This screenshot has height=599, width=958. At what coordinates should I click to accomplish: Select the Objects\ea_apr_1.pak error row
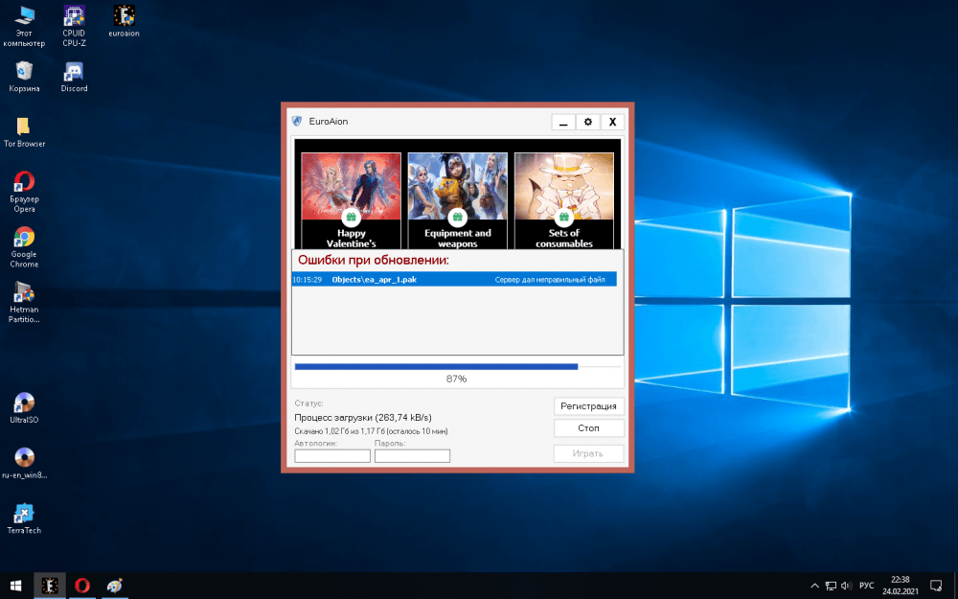coord(454,280)
